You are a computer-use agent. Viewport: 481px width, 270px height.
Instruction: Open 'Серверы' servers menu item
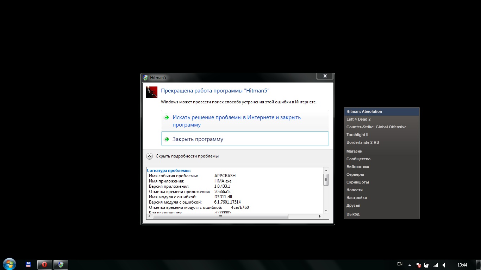click(x=382, y=174)
